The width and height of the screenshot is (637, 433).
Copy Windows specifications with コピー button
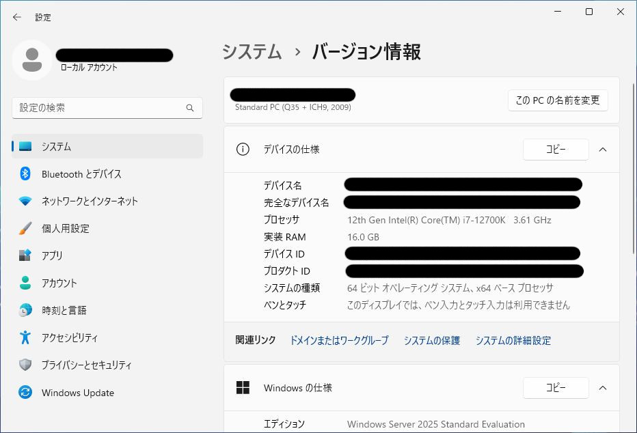point(556,387)
